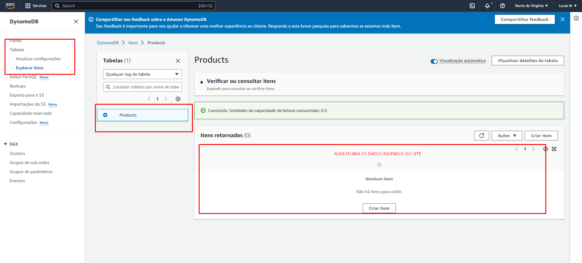Open Exporta para o S3

pos(27,95)
